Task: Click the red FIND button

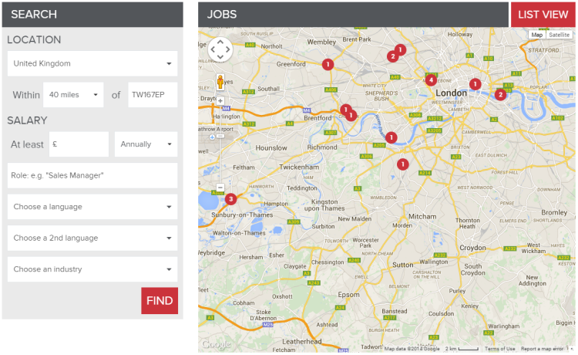Action: pyautogui.click(x=160, y=301)
